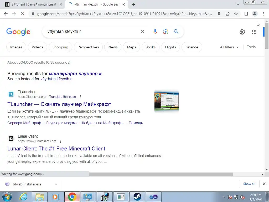The width and height of the screenshot is (269, 202).
Task: Close the downloads bar
Action: pyautogui.click(x=264, y=184)
